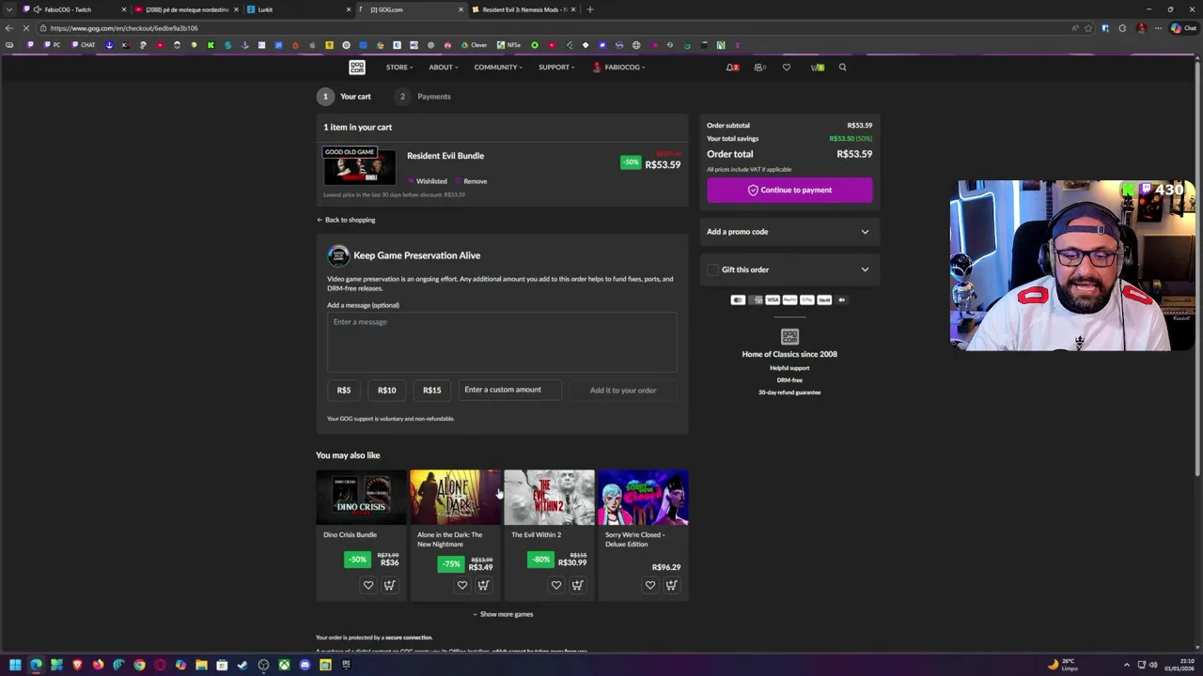This screenshot has height=676, width=1203.
Task: Click the Enter a message text box
Action: pos(502,342)
